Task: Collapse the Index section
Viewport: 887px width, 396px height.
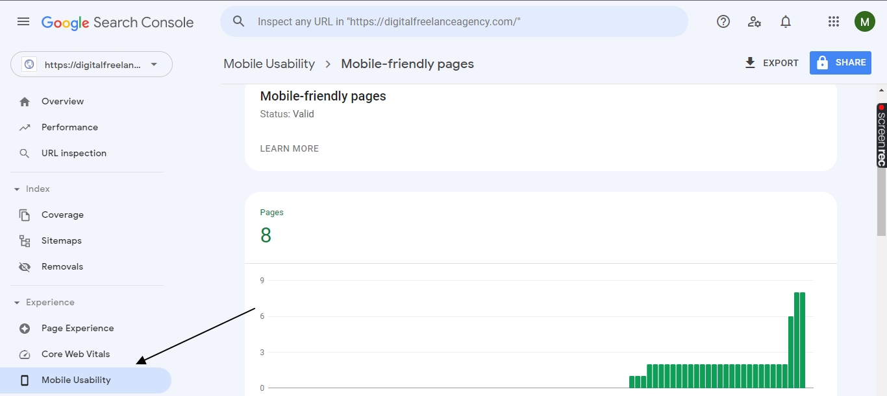Action: (x=31, y=189)
